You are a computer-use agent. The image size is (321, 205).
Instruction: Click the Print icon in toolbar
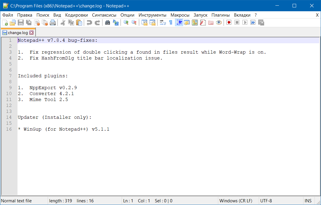[53, 23]
